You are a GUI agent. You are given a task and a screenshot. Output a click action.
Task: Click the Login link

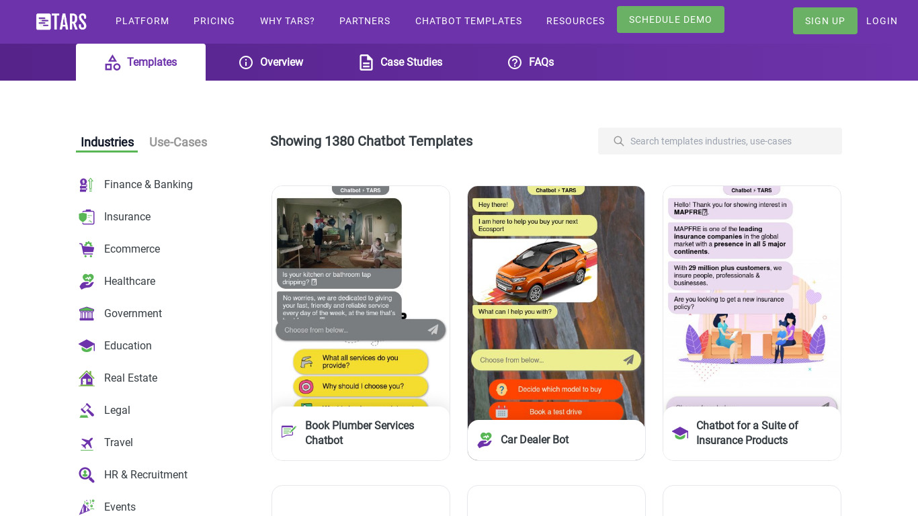pos(882,21)
